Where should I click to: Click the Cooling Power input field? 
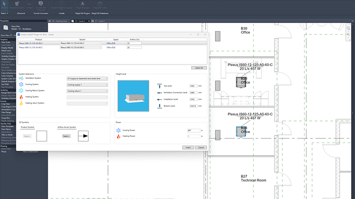click(194, 130)
